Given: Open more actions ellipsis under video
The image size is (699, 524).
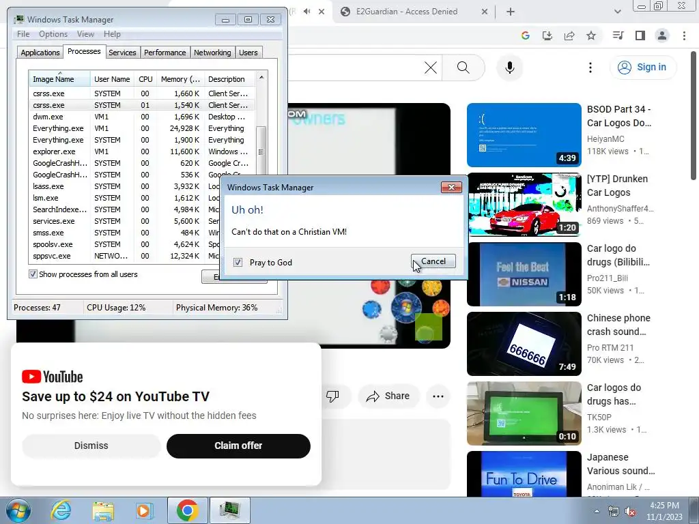Looking at the screenshot, I should point(438,396).
